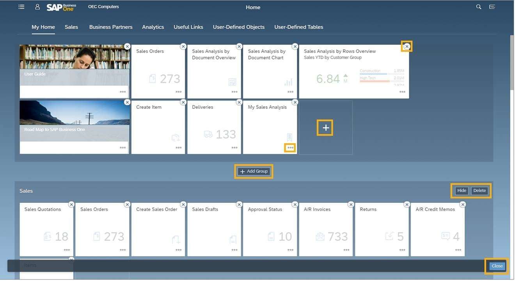
Task: Remove the Approval Status tile
Action: coord(295,205)
